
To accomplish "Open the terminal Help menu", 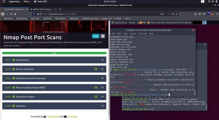I will [151, 34].
